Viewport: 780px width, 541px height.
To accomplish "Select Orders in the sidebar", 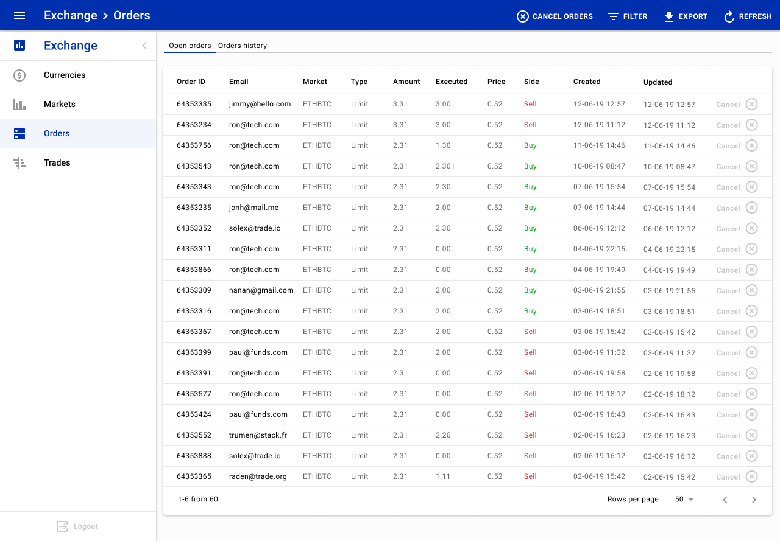I will coord(78,134).
